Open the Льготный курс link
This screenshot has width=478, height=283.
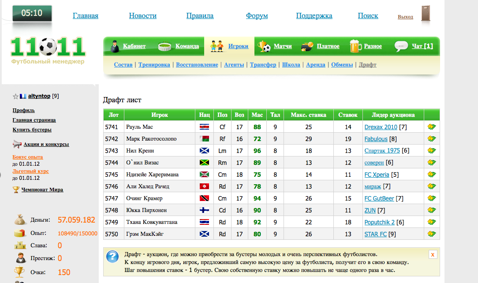pos(30,171)
